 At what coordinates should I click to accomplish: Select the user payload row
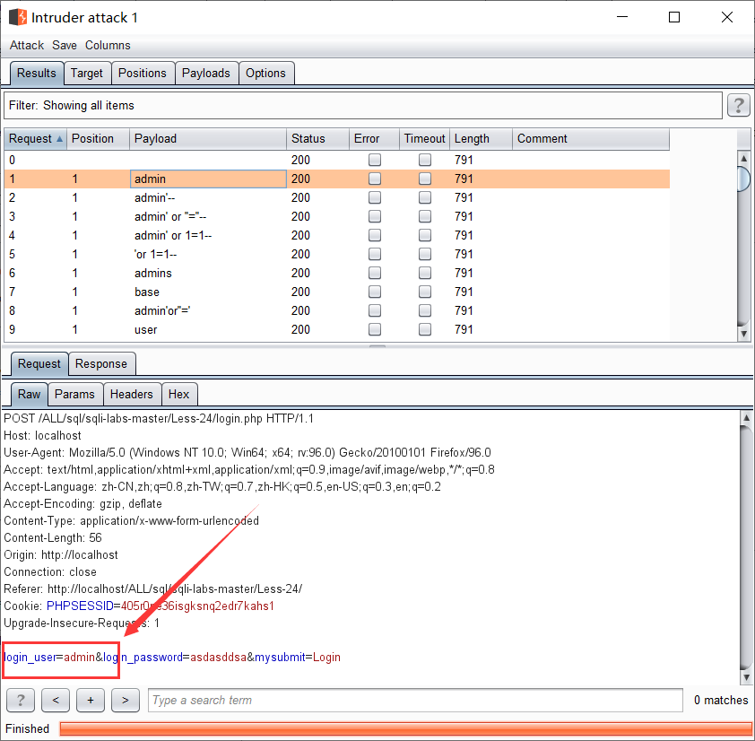336,329
